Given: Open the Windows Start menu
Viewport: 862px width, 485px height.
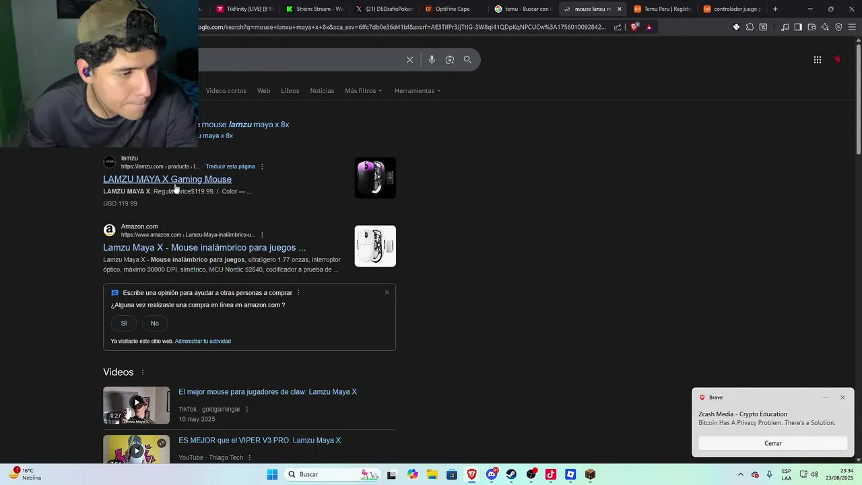Looking at the screenshot, I should coord(272,474).
